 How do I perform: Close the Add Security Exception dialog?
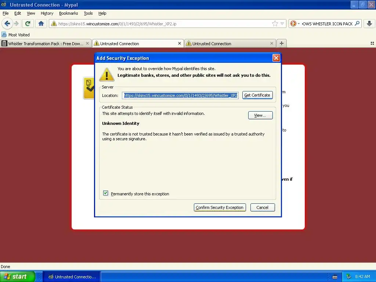tap(276, 58)
